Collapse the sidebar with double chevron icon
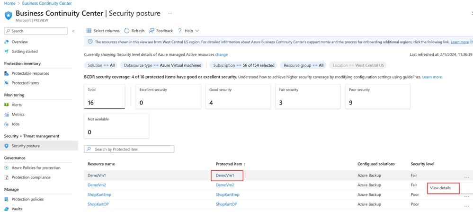The width and height of the screenshot is (473, 220). click(73, 31)
